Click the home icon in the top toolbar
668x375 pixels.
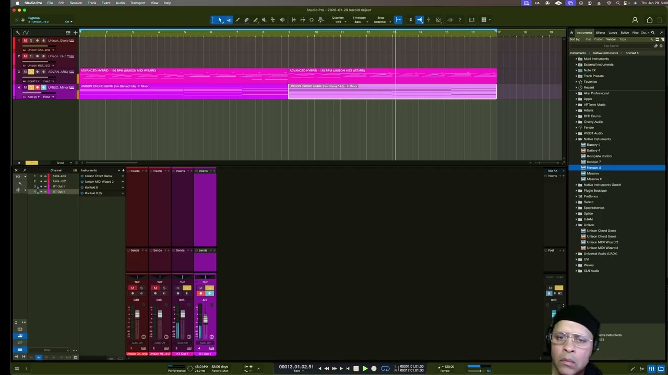[x=650, y=20]
